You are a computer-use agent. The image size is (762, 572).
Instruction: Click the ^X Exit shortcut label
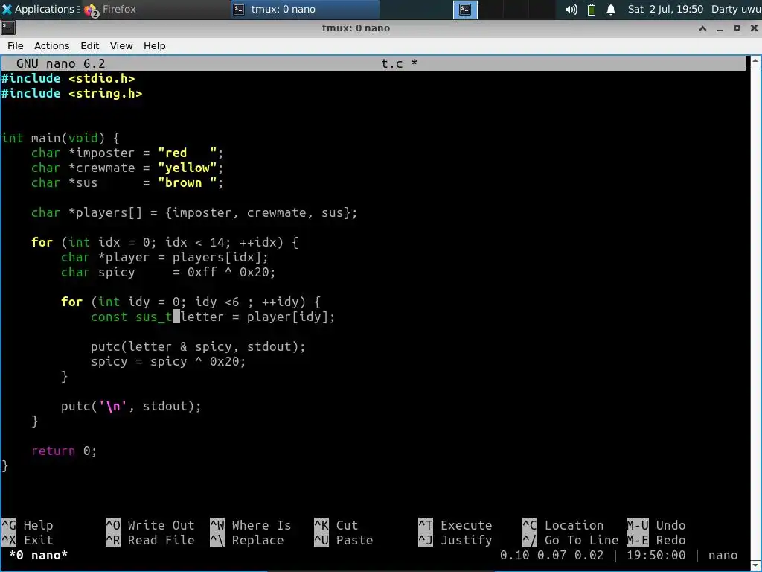click(28, 540)
